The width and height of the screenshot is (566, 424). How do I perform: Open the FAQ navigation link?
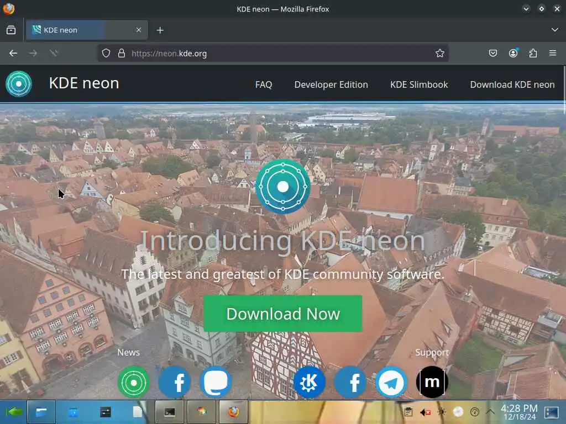pyautogui.click(x=264, y=84)
